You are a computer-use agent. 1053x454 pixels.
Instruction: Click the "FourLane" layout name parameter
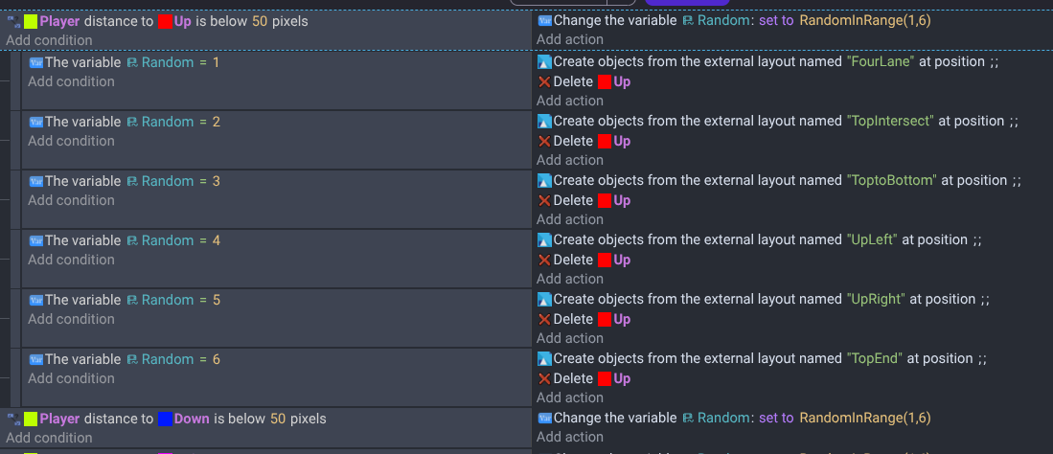(x=881, y=61)
